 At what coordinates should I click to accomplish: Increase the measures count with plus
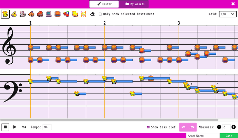point(234,127)
